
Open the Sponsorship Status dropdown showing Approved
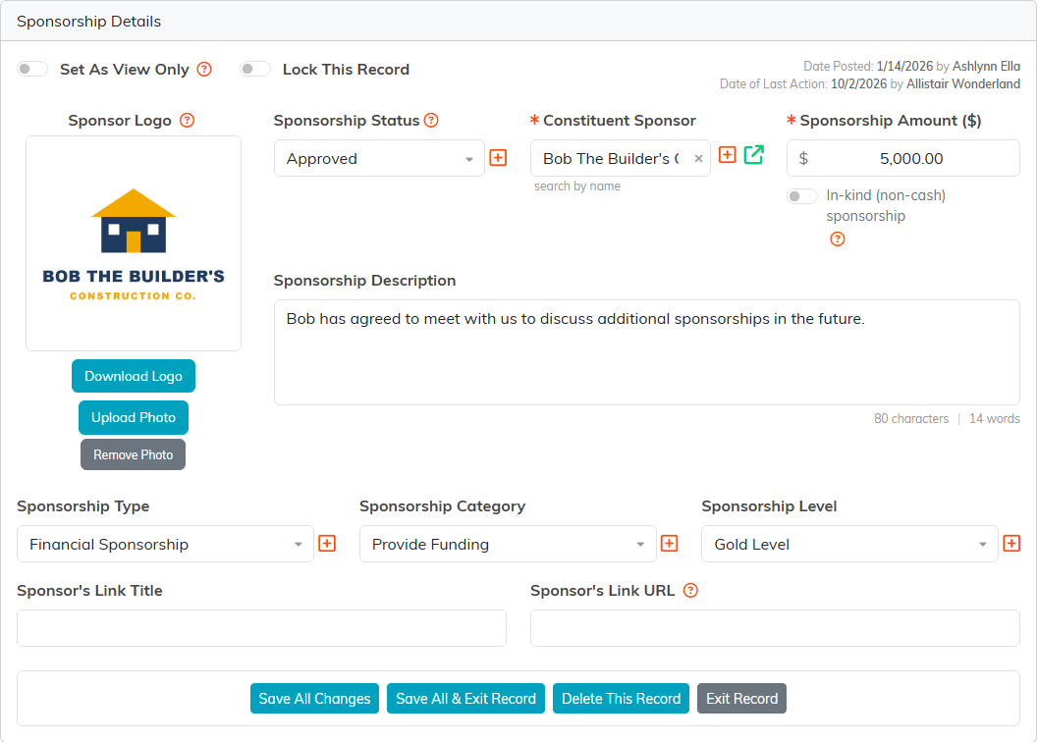380,159
